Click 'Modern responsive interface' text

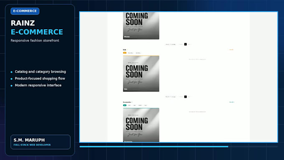click(x=38, y=85)
